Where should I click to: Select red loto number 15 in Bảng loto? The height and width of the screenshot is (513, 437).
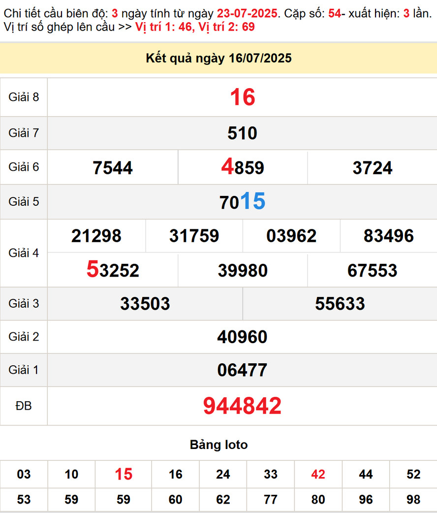[x=124, y=474]
